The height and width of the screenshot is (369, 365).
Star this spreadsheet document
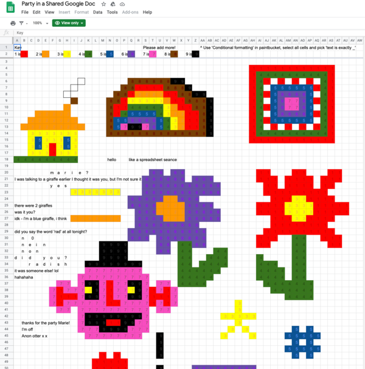click(104, 4)
